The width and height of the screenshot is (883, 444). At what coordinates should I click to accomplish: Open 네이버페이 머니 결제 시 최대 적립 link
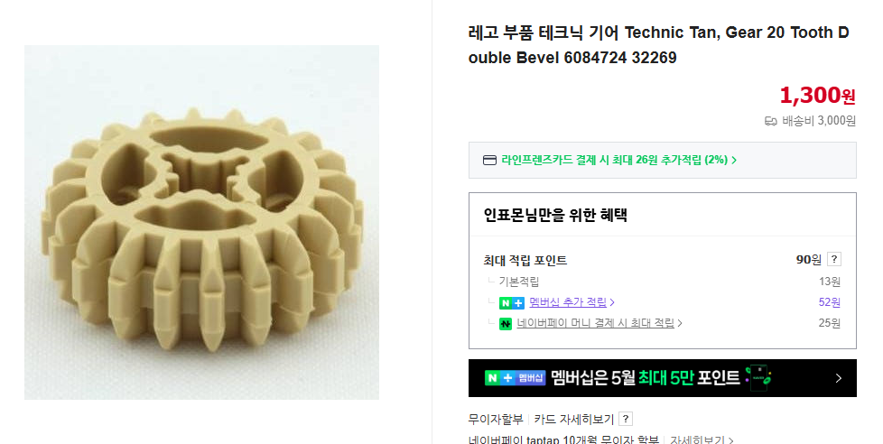[x=595, y=323]
